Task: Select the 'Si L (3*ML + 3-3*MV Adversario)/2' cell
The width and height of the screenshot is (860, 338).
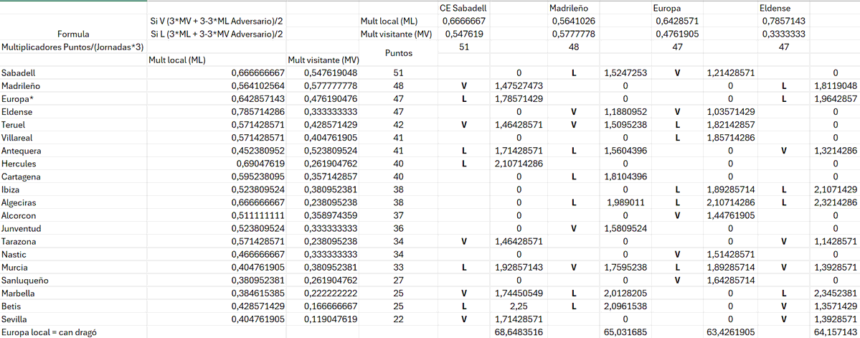Action: pyautogui.click(x=217, y=34)
